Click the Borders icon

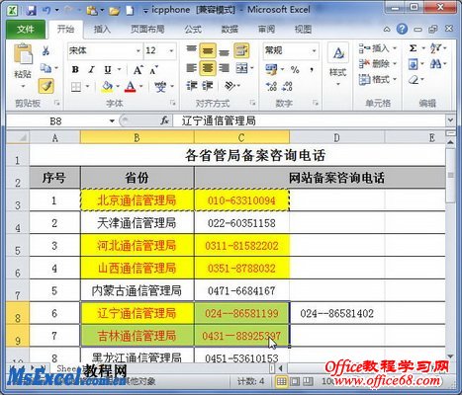tap(76, 87)
